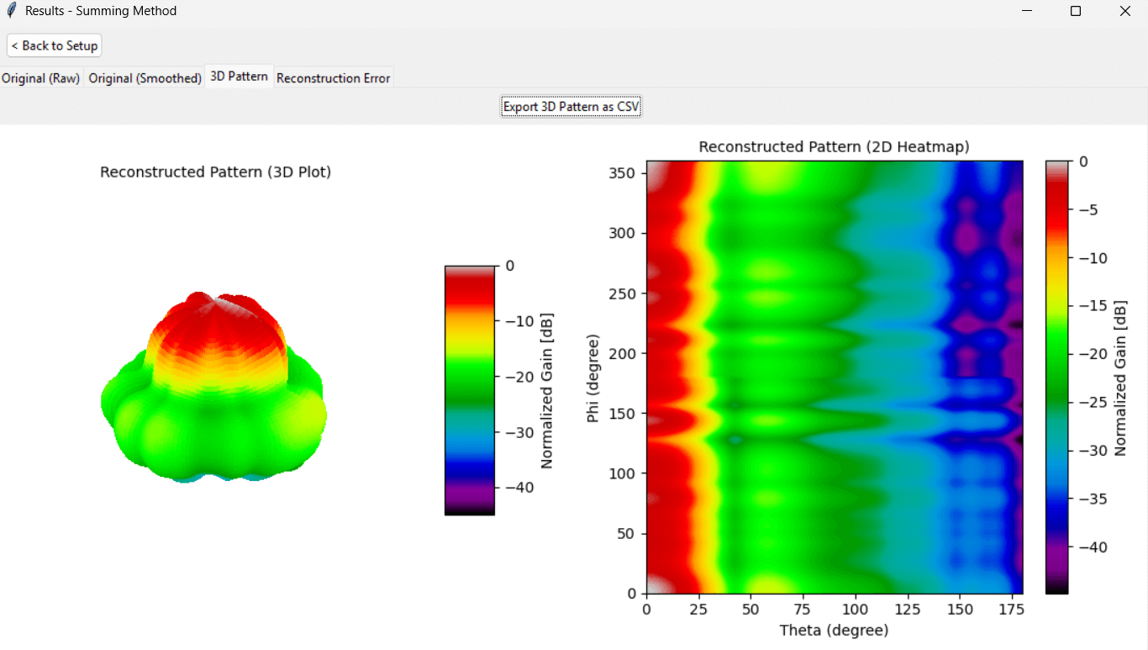Image resolution: width=1148 pixels, height=650 pixels.
Task: Close the Results - Summing Method window
Action: point(1124,11)
